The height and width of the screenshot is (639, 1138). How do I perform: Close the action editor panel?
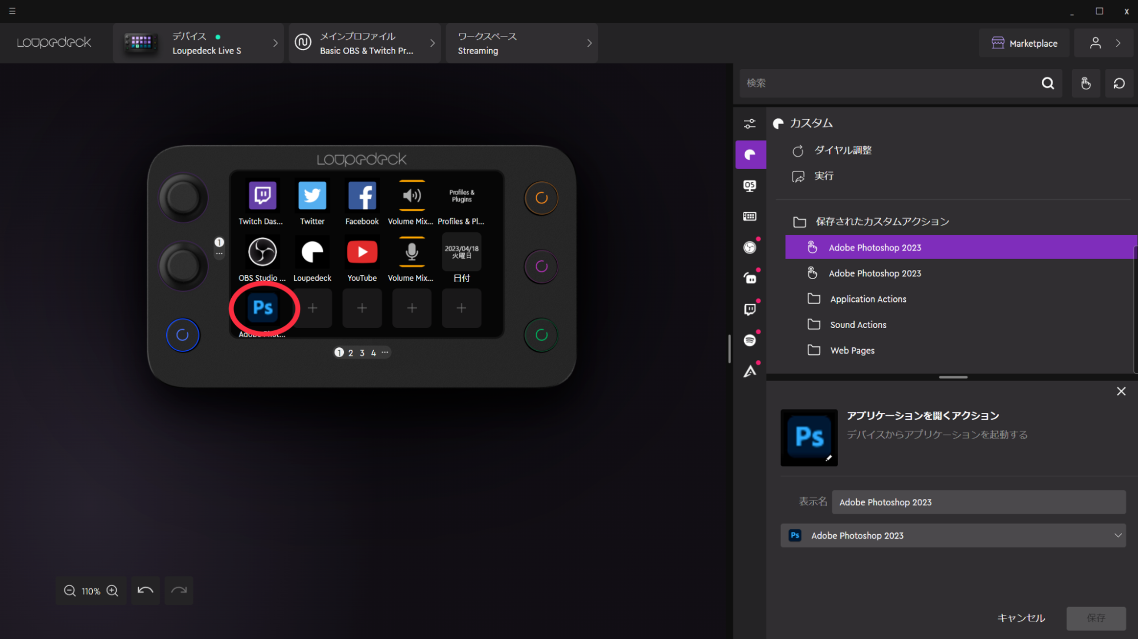(1121, 391)
